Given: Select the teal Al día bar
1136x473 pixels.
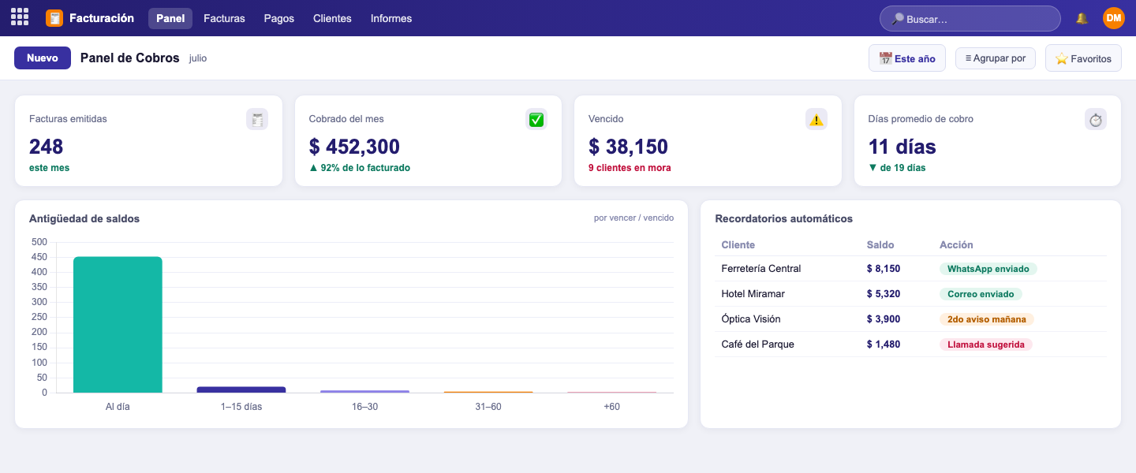Looking at the screenshot, I should (118, 325).
